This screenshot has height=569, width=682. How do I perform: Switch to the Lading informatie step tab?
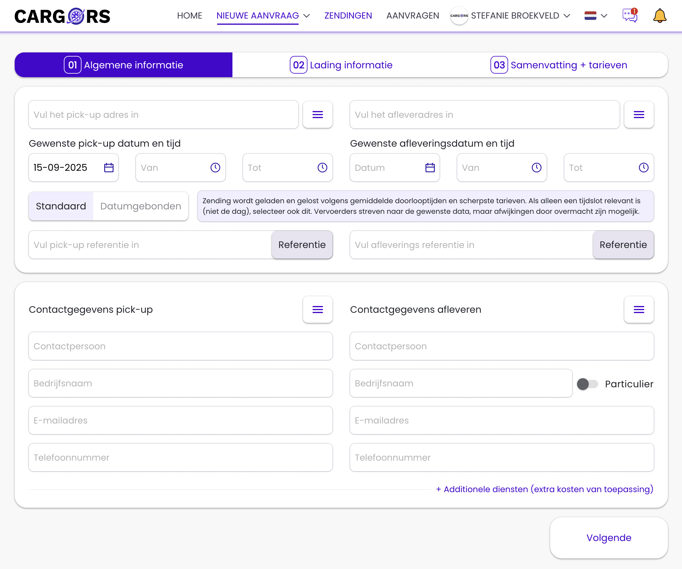point(341,65)
